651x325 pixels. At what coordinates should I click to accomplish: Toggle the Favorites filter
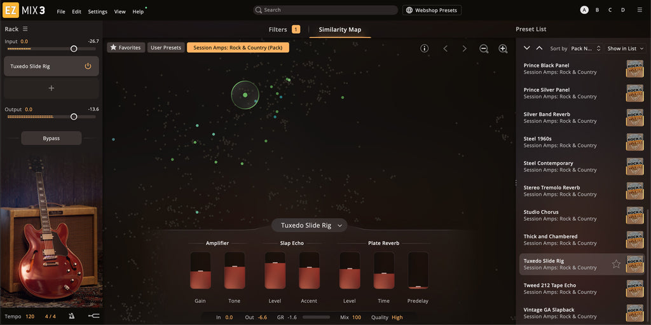[126, 48]
